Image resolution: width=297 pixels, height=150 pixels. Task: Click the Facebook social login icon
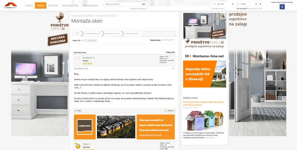point(282,7)
